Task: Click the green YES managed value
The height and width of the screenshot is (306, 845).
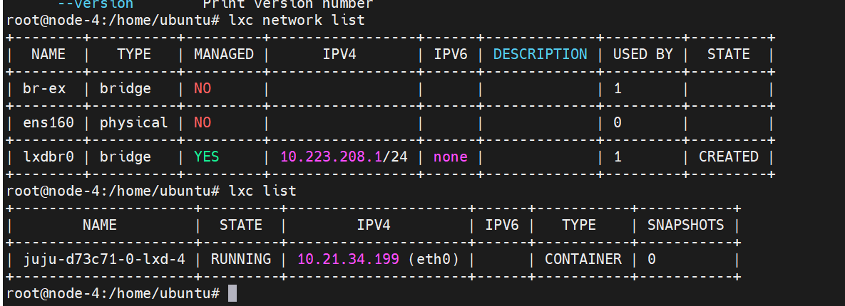Action: (x=206, y=157)
